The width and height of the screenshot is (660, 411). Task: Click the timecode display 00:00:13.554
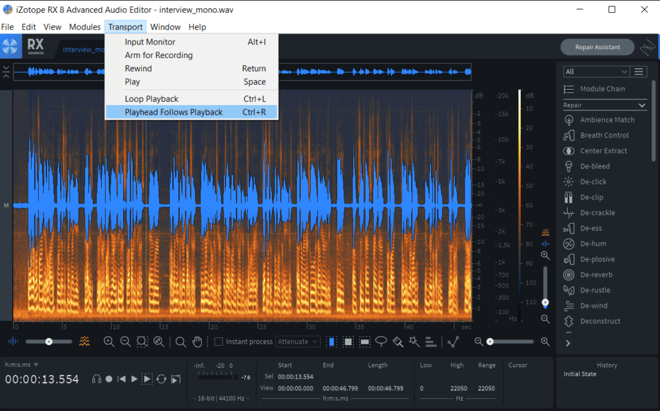pyautogui.click(x=42, y=379)
